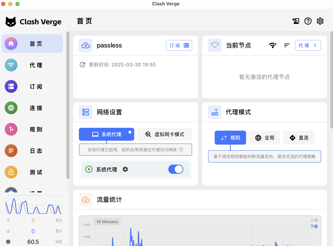Open help with the question mark icon
The width and height of the screenshot is (333, 246).
308,21
